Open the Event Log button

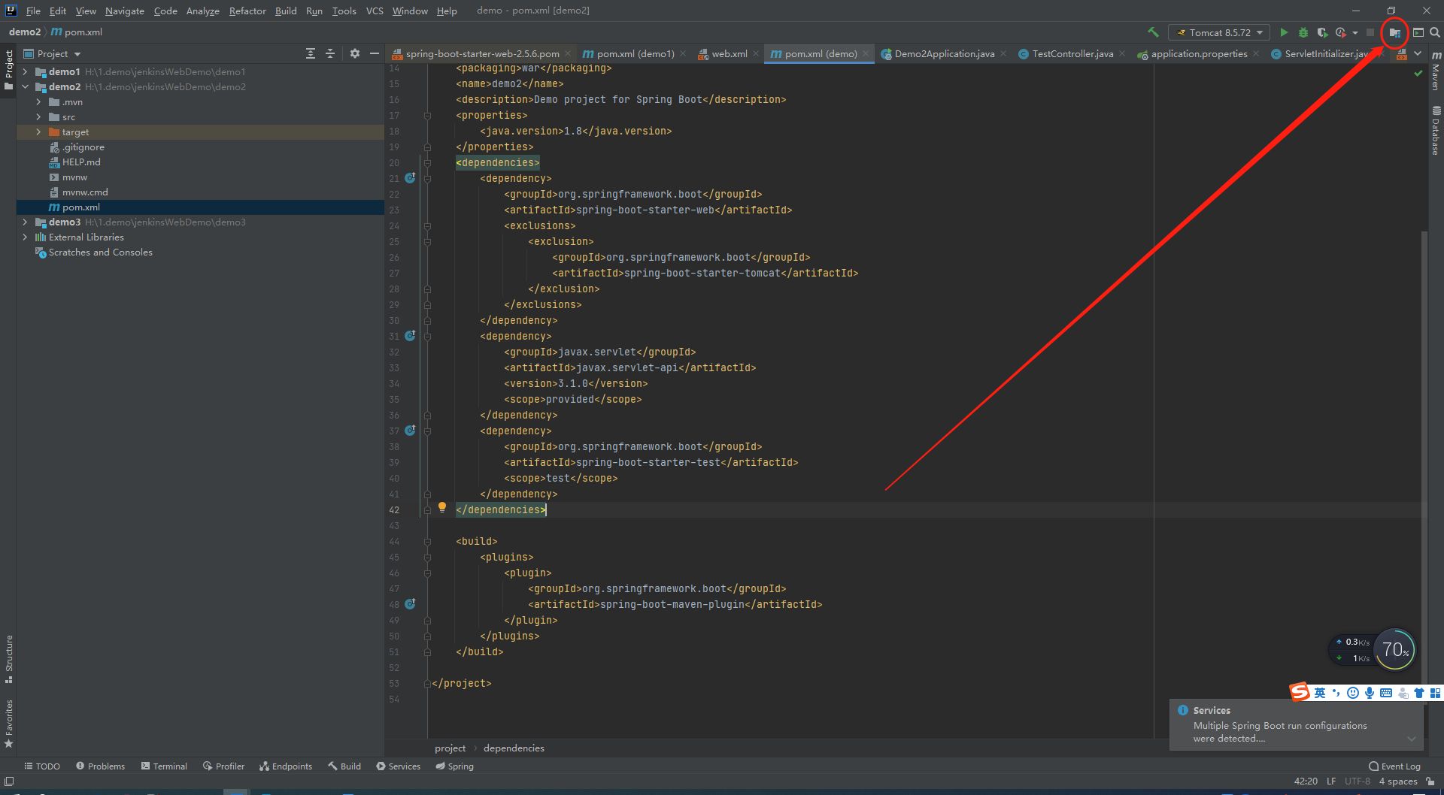(1395, 766)
